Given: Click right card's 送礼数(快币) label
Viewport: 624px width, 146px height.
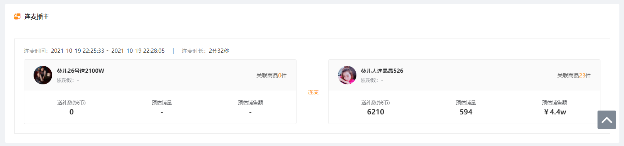Looking at the screenshot, I should pos(376,102).
